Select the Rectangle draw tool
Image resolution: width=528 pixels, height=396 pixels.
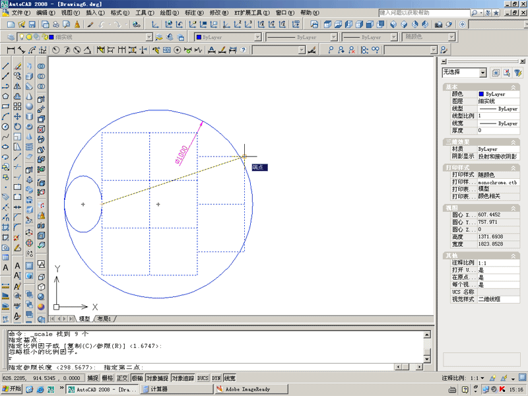coord(5,106)
